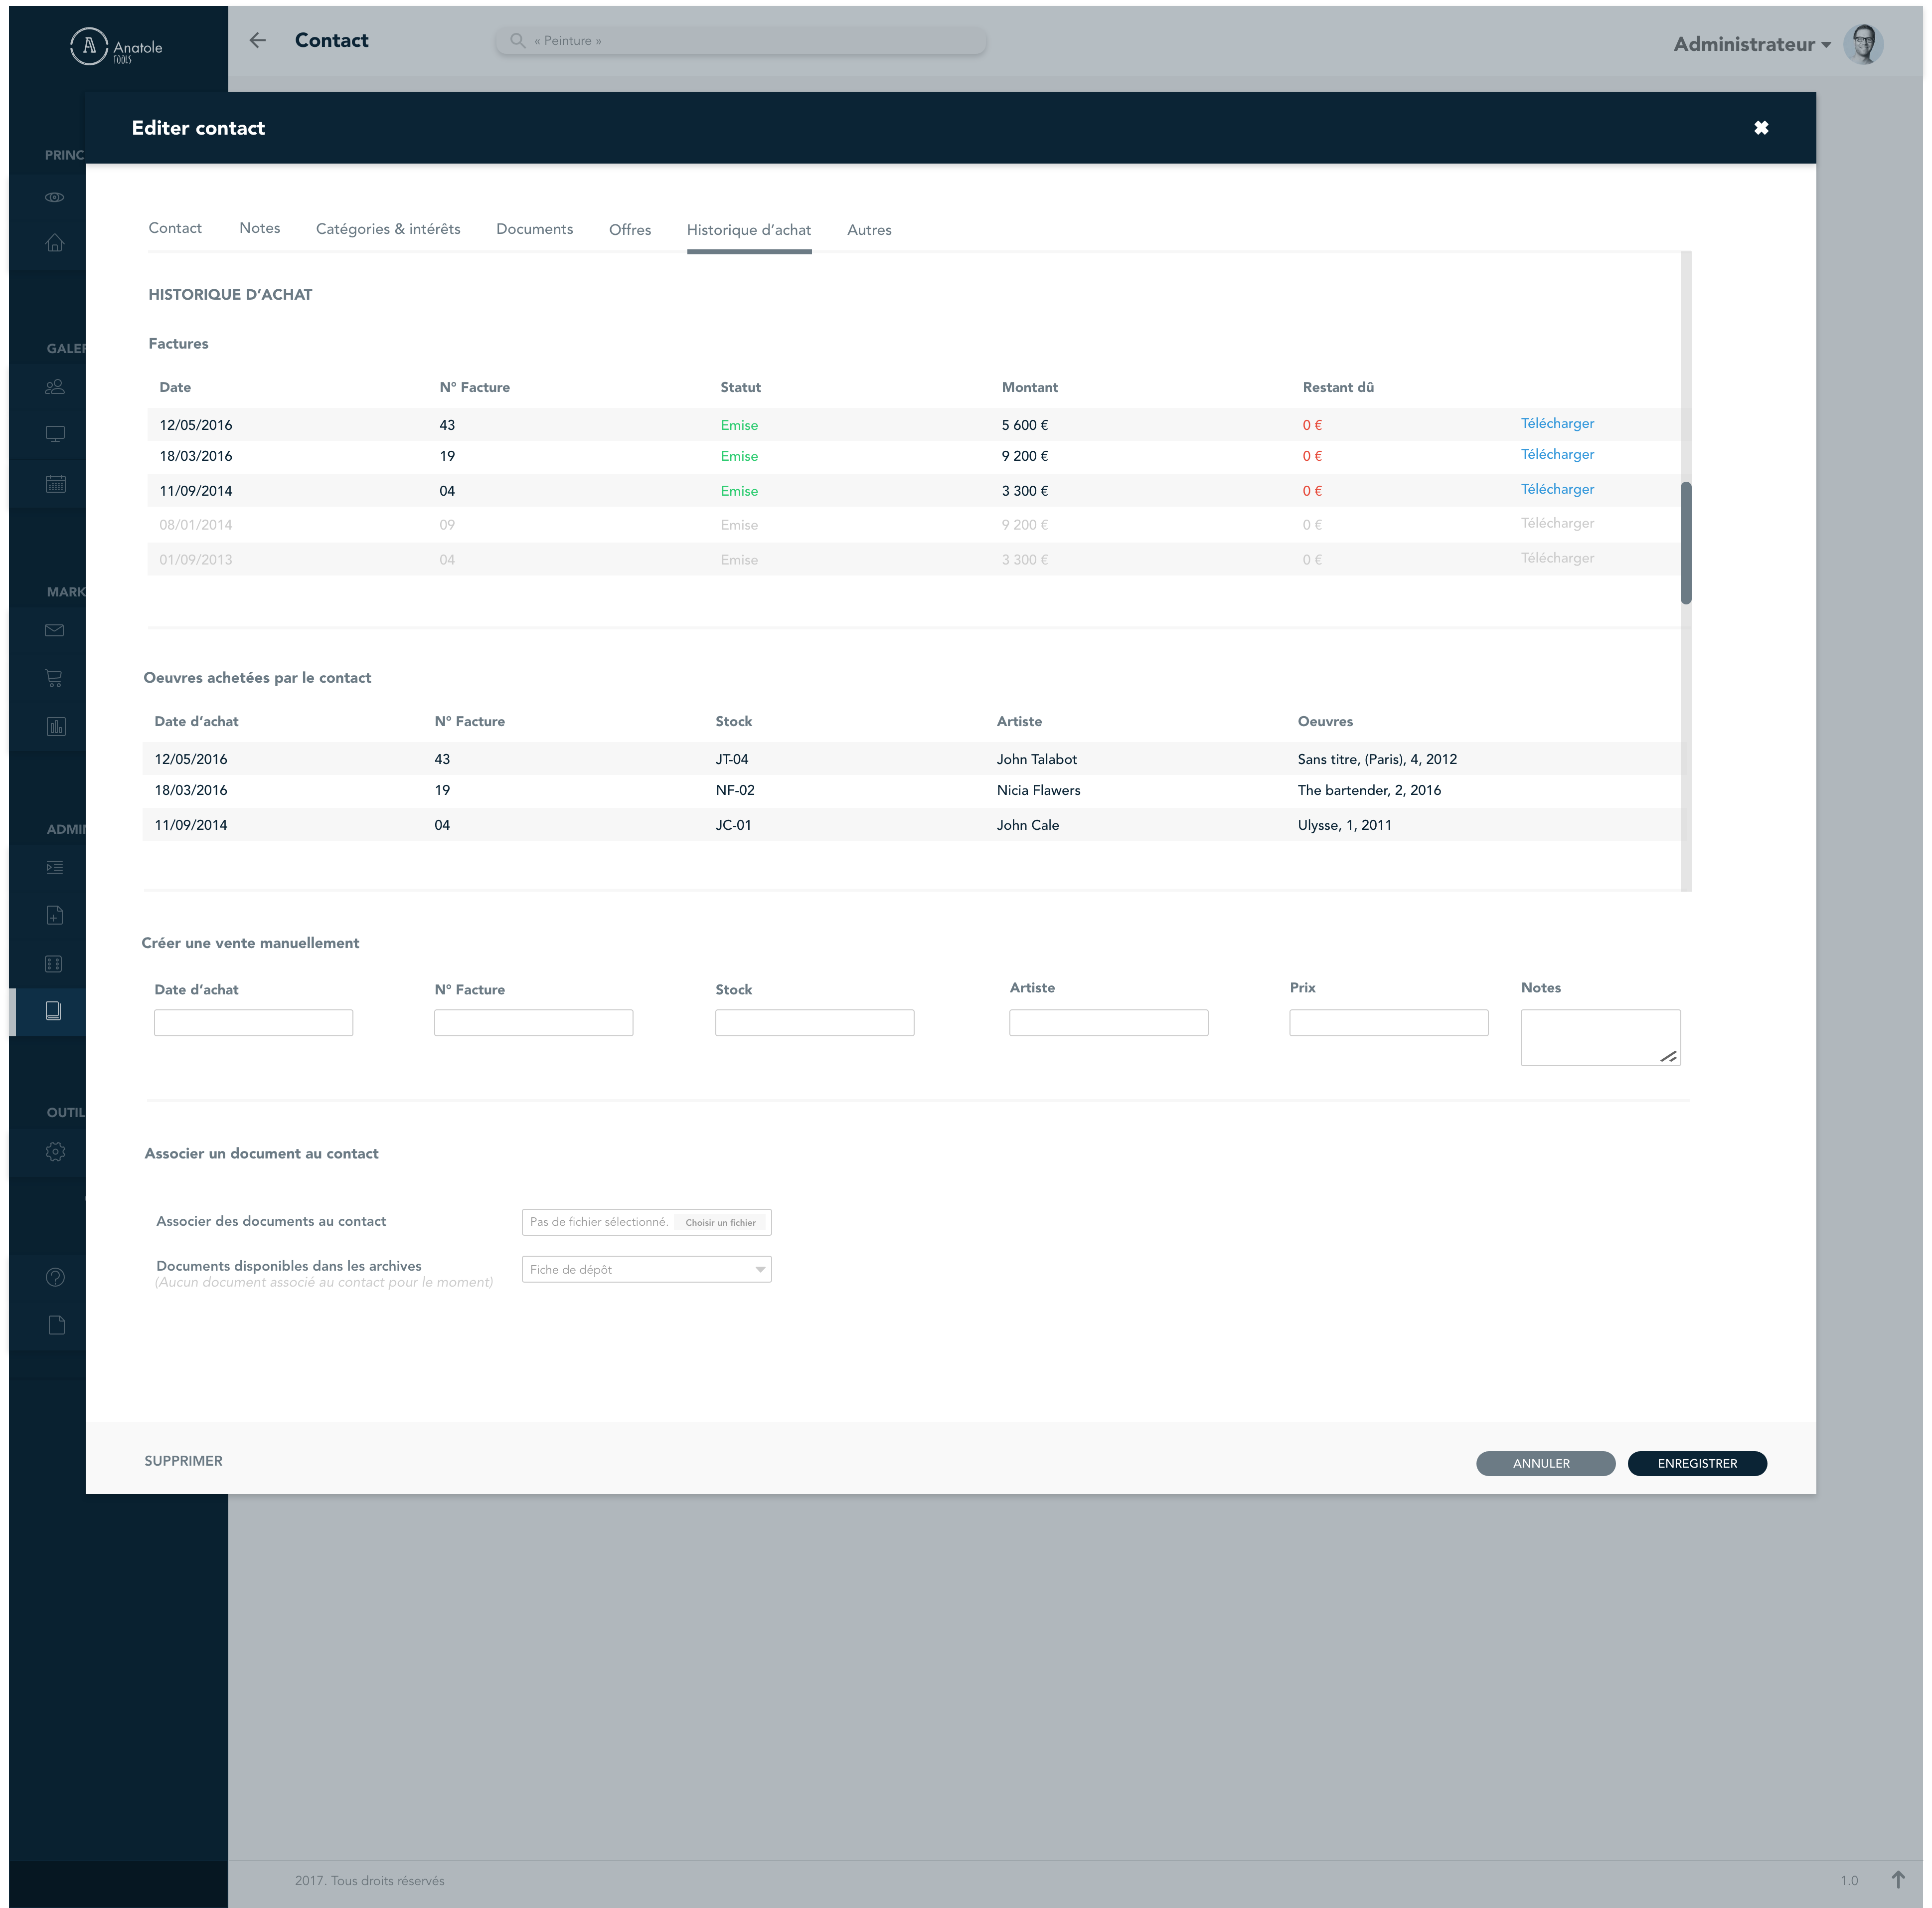
Task: Click the Nicia Flawers artist cell
Action: point(1038,790)
